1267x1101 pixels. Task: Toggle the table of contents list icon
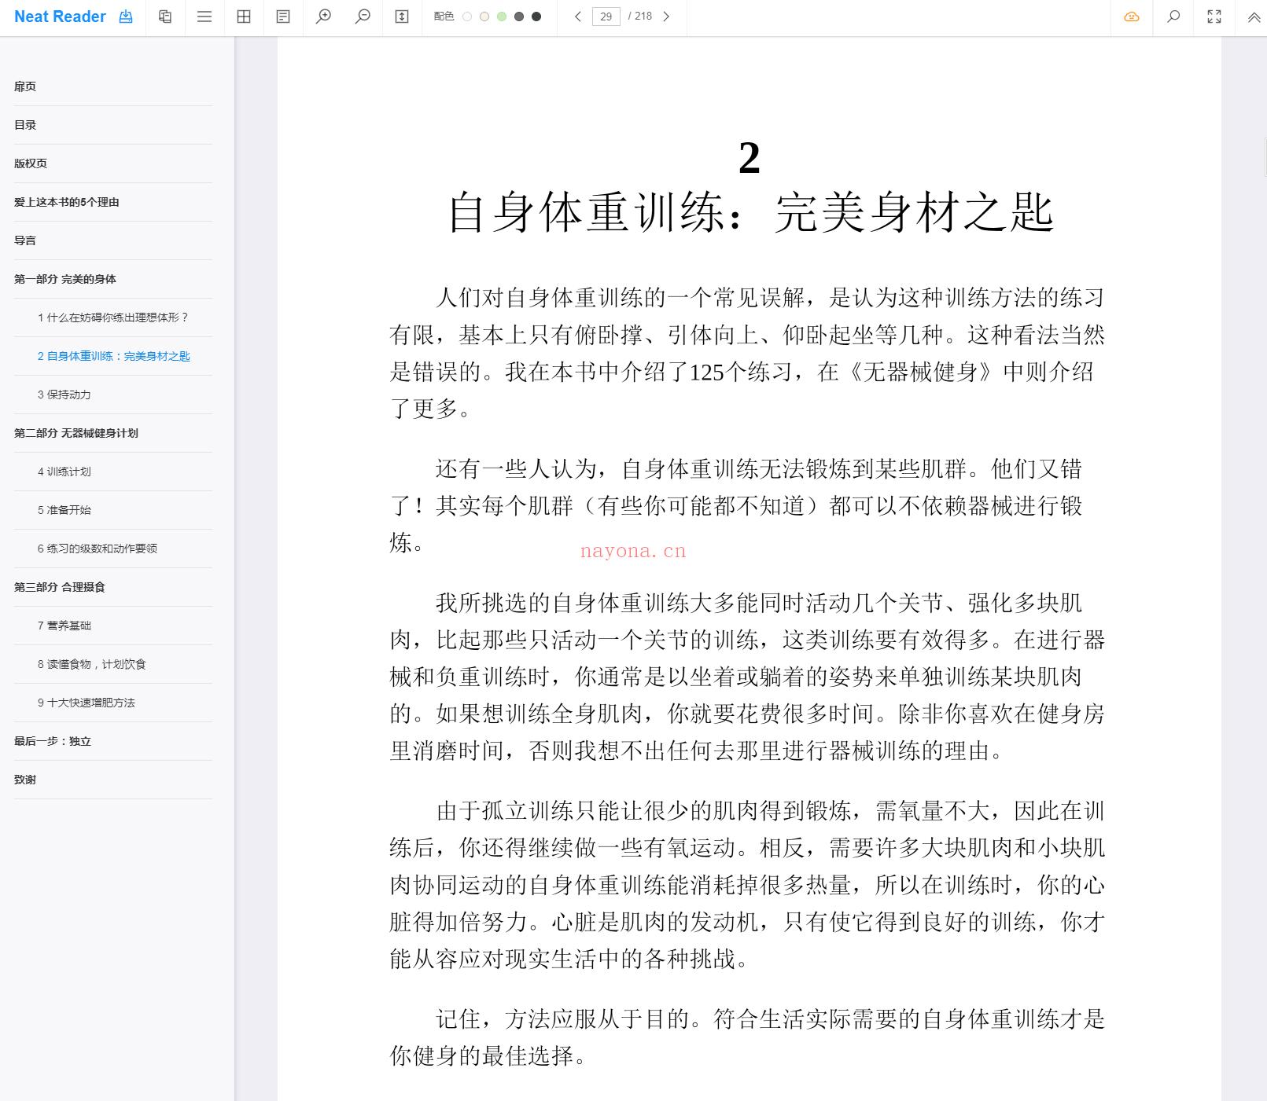(x=204, y=17)
